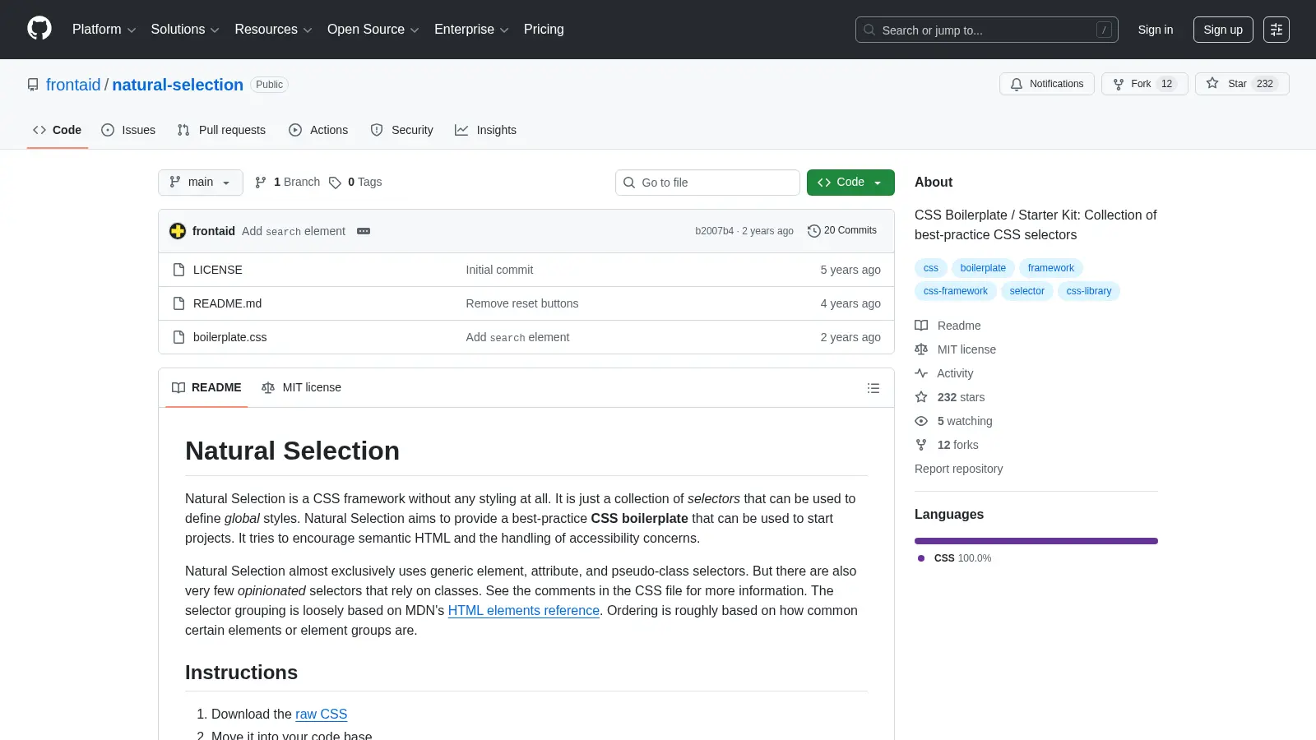
Task: Expand the Resources menu
Action: click(x=273, y=30)
